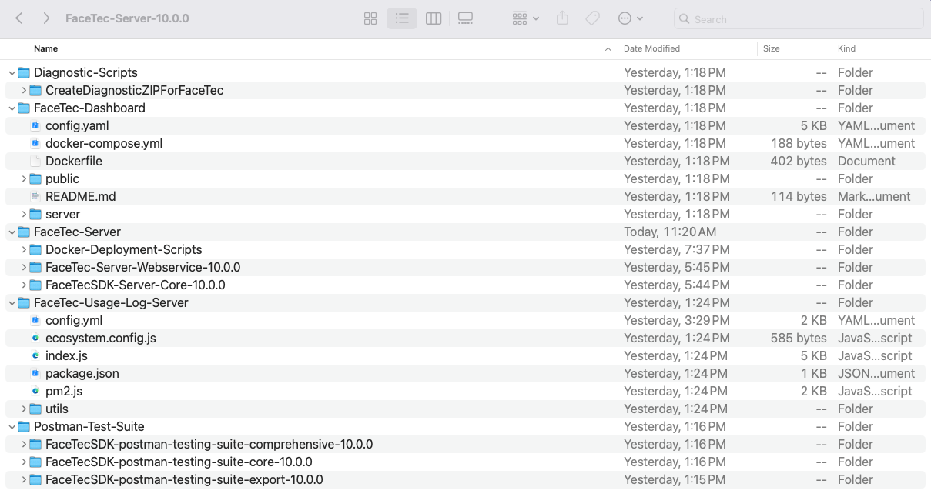Collapse the Postman-Test-Suite folder
931x497 pixels.
pos(12,427)
